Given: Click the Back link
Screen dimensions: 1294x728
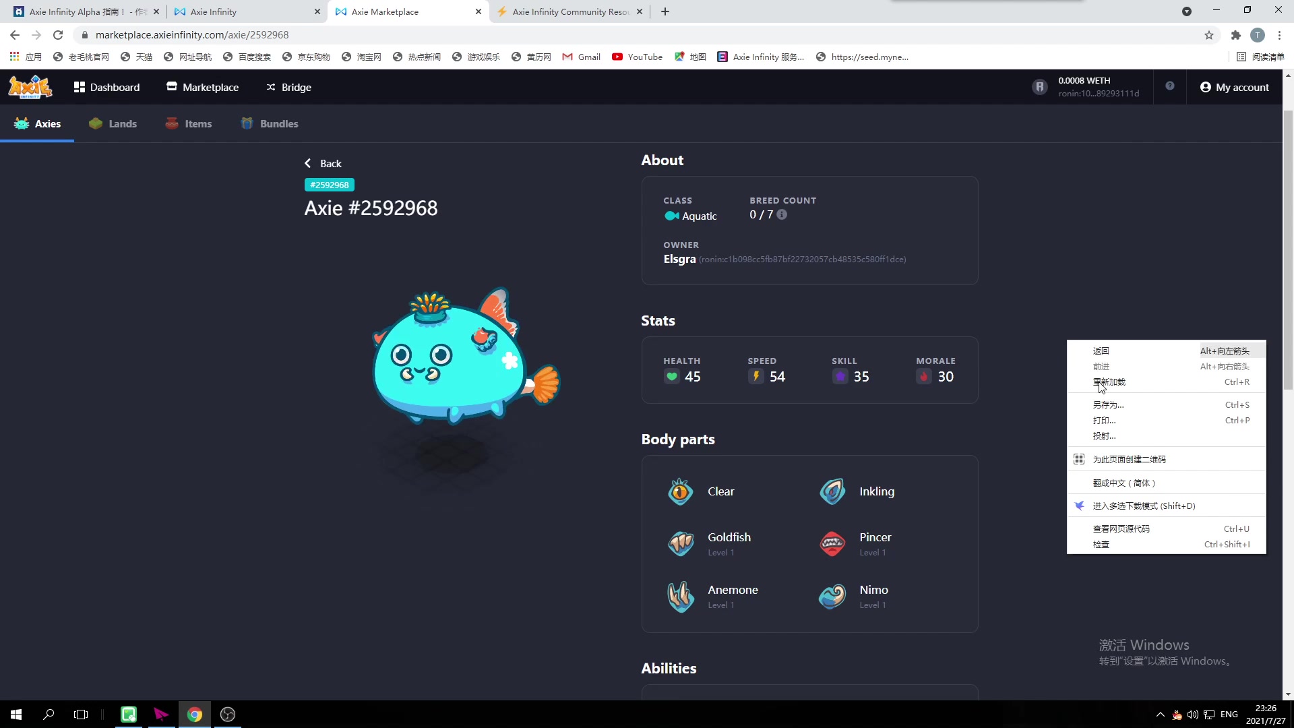Looking at the screenshot, I should [x=323, y=163].
